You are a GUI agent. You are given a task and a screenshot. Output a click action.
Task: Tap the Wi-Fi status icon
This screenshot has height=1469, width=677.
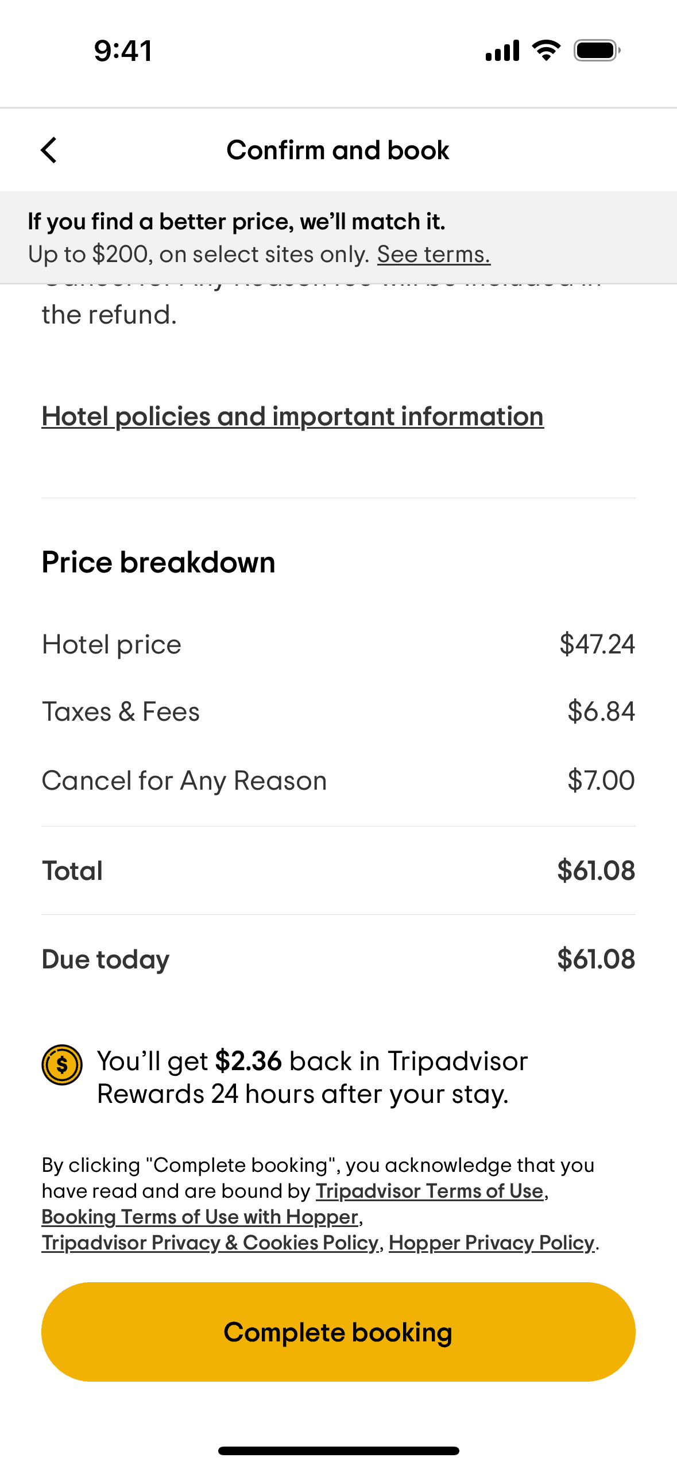[546, 51]
